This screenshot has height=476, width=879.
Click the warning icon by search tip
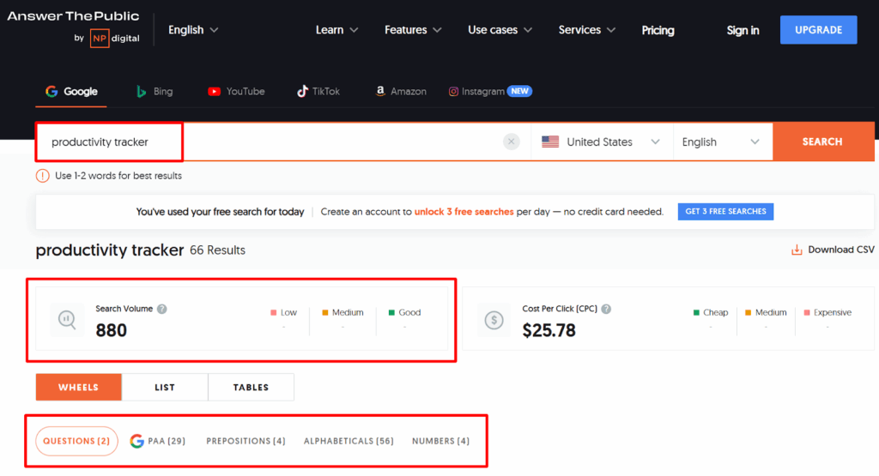click(x=43, y=176)
